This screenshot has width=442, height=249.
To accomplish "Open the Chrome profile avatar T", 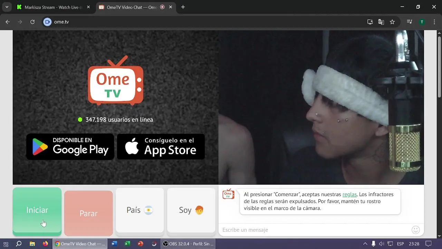I will tap(422, 22).
